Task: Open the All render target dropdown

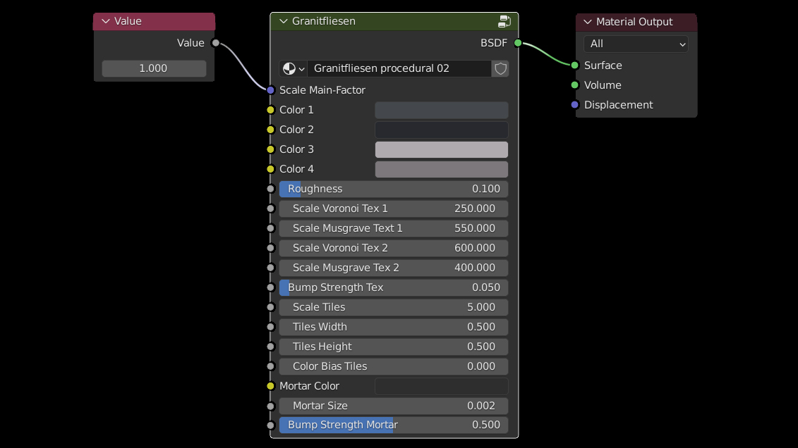Action: 636,44
